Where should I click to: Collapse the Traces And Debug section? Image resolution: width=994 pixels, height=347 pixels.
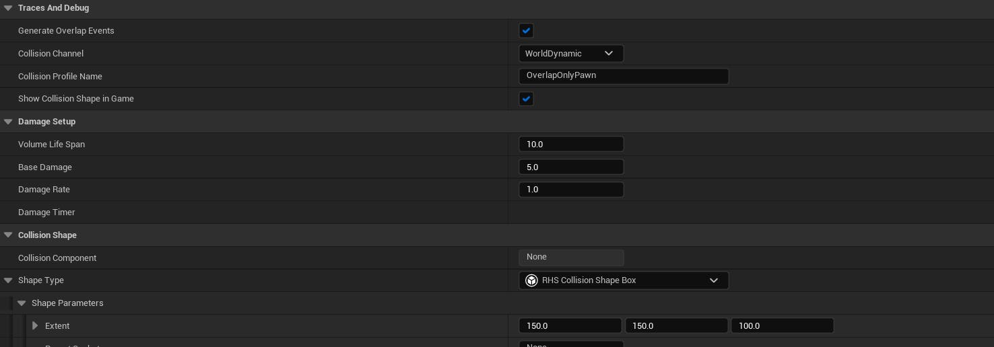coord(8,8)
